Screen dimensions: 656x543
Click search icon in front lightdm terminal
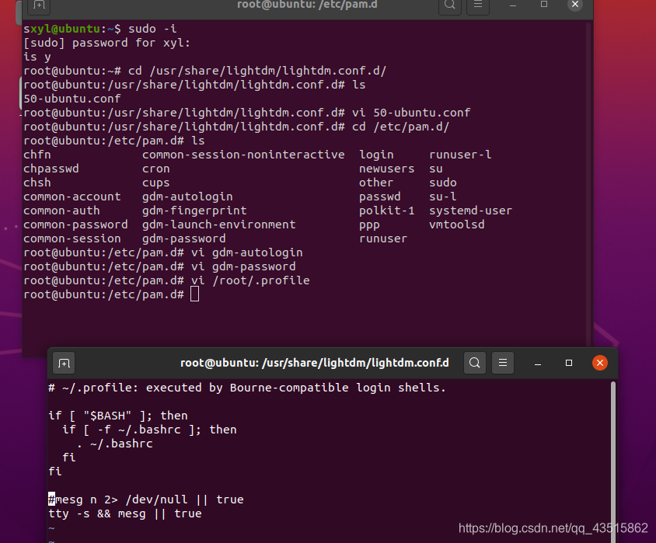[x=475, y=363]
